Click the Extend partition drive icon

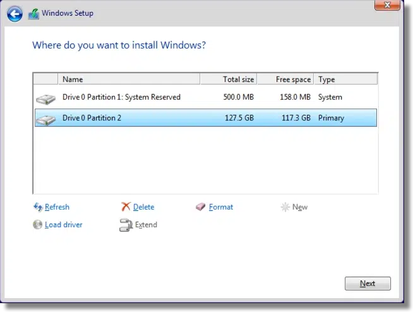(x=126, y=225)
